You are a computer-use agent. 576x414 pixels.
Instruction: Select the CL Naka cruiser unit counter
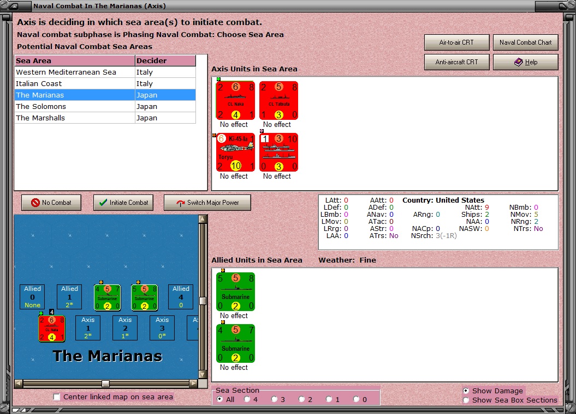point(235,100)
